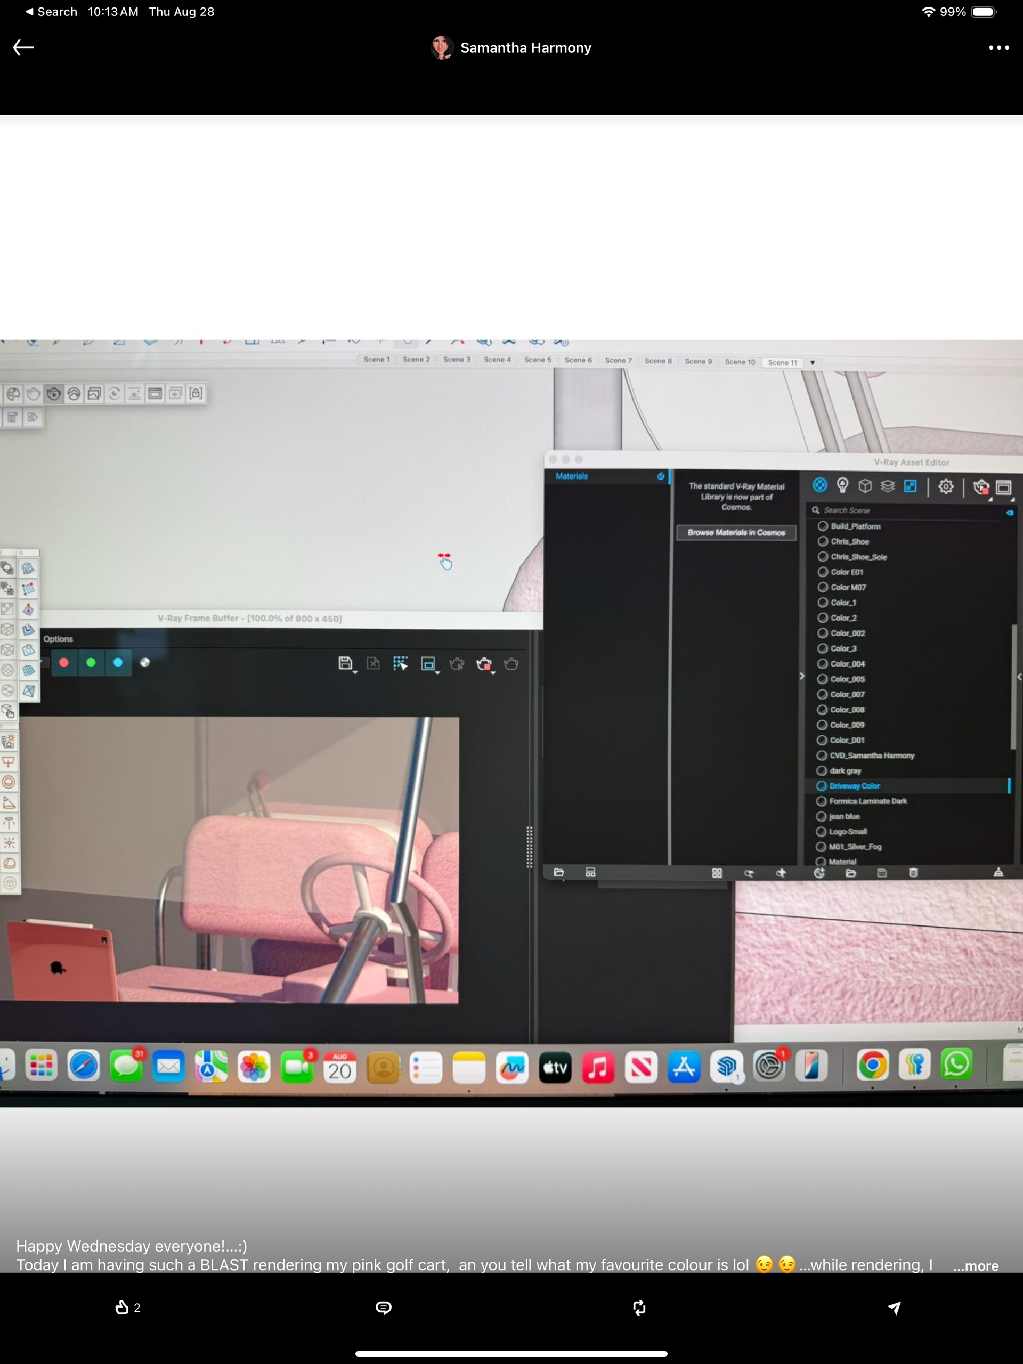
Task: Toggle the green channel in Frame Buffer
Action: pyautogui.click(x=91, y=662)
